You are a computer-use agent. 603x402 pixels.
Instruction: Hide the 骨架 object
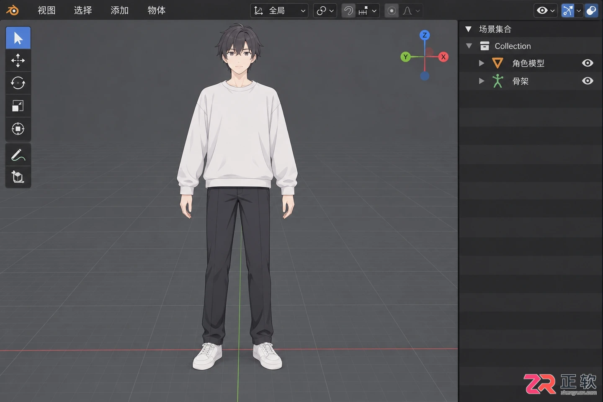tap(588, 80)
